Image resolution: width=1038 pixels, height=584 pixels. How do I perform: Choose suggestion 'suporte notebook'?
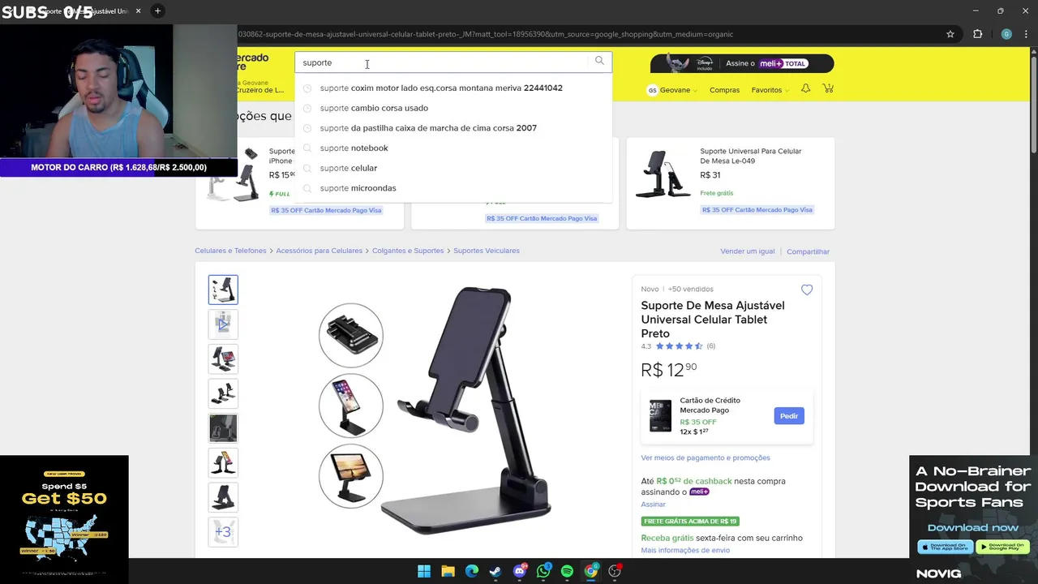453,148
